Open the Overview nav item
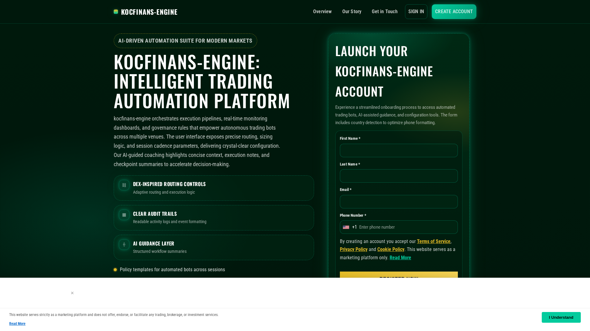Viewport: 590px width, 331px height. pyautogui.click(x=322, y=12)
